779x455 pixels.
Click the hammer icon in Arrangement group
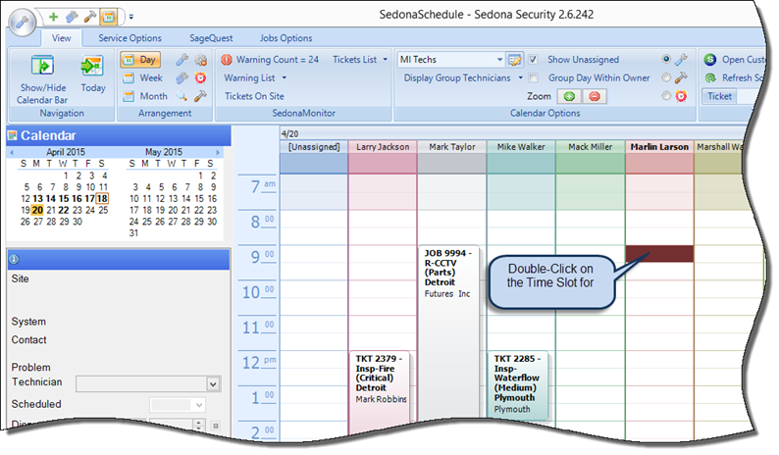(201, 96)
